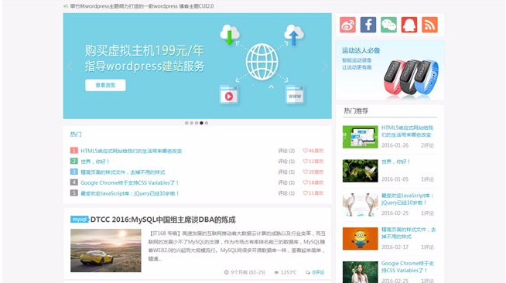The image size is (506, 283).
Task: Open hot post 5 about jQuery
Action: pos(130,193)
